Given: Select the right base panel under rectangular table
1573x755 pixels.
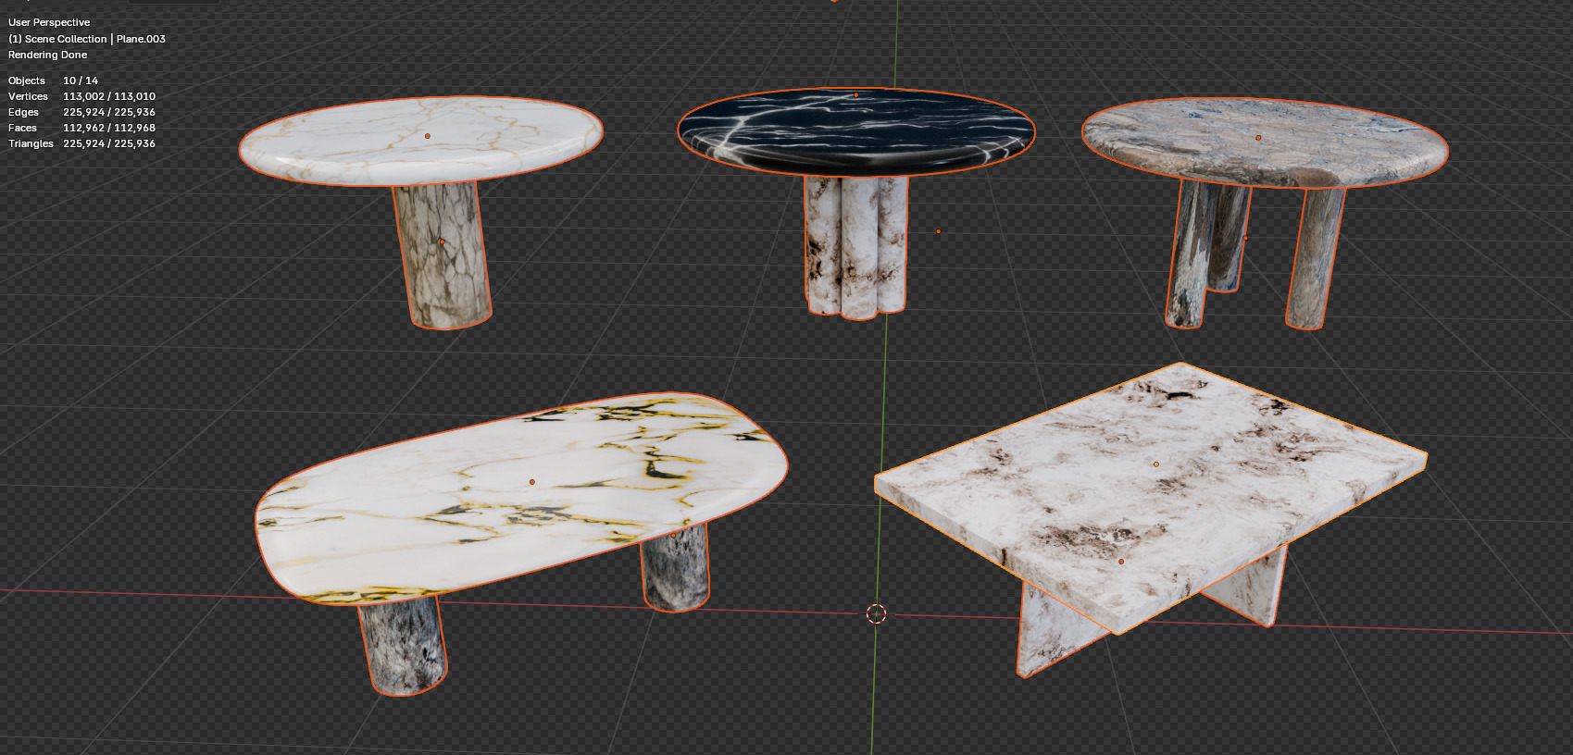Looking at the screenshot, I should coord(1250,588).
